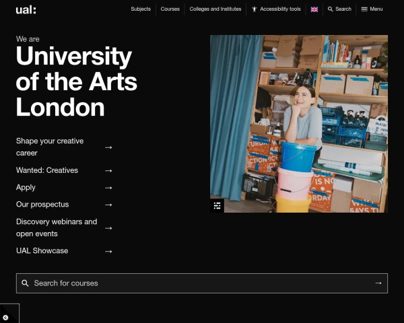Click the image caption toggle icon
The image size is (404, 323).
tap(217, 205)
